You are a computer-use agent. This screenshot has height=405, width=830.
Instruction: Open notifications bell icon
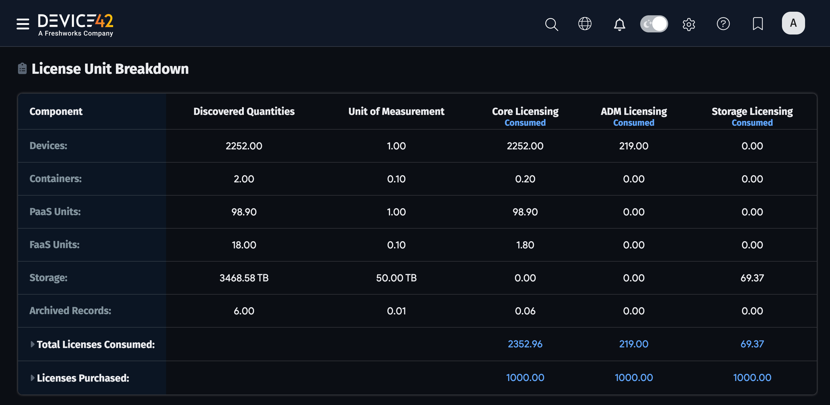tap(619, 24)
